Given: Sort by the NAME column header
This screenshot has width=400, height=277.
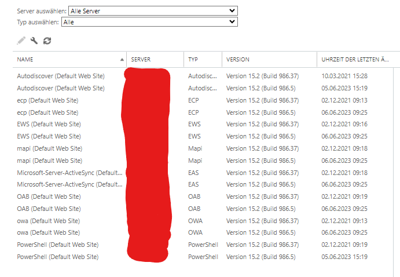Looking at the screenshot, I should pos(69,60).
